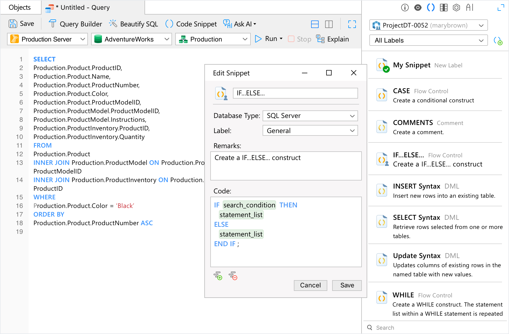Open the object information pane icon
509x334 pixels.
[x=405, y=8]
